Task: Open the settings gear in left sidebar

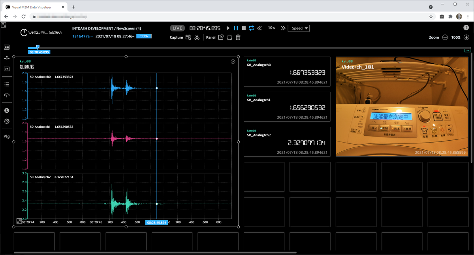Action: click(7, 121)
